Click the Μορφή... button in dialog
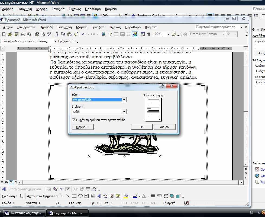Image resolution: width=265 pixels, height=217 pixels. pyautogui.click(x=82, y=127)
